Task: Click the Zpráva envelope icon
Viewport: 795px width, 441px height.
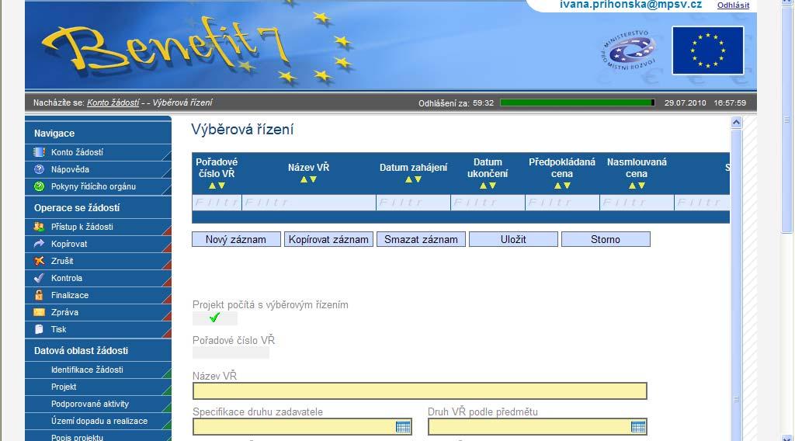Action: [39, 312]
